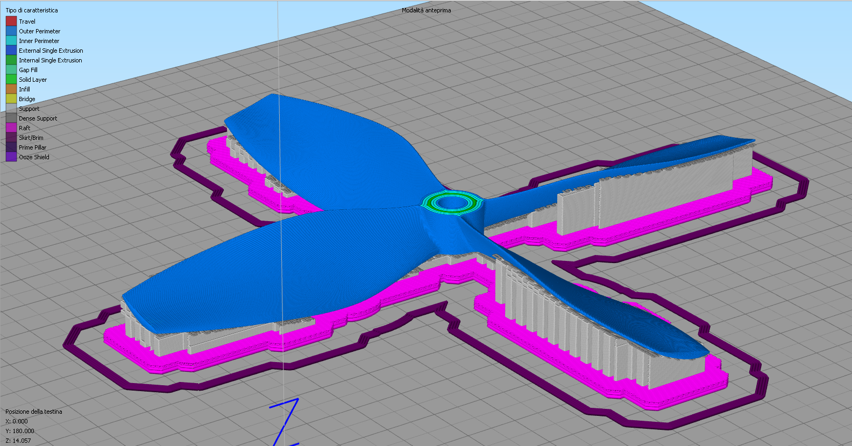Click the orange Infill color swatch

click(11, 89)
